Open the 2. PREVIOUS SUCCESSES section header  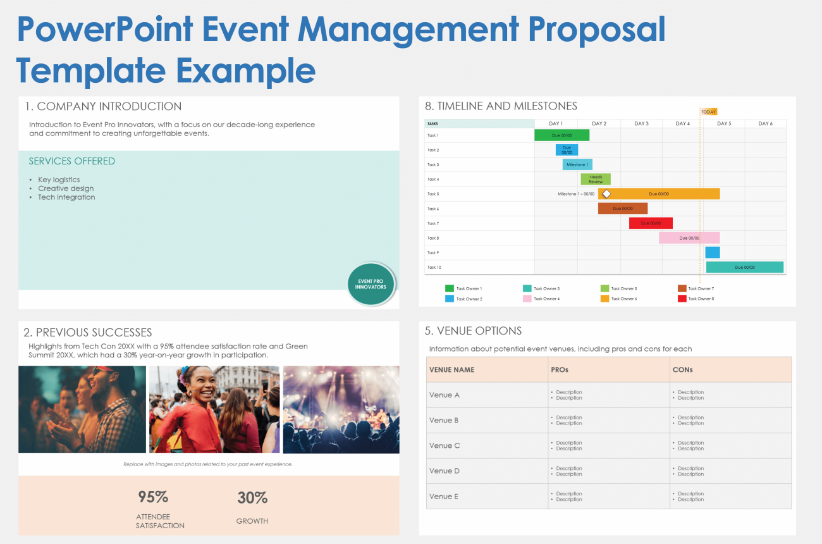pyautogui.click(x=87, y=332)
